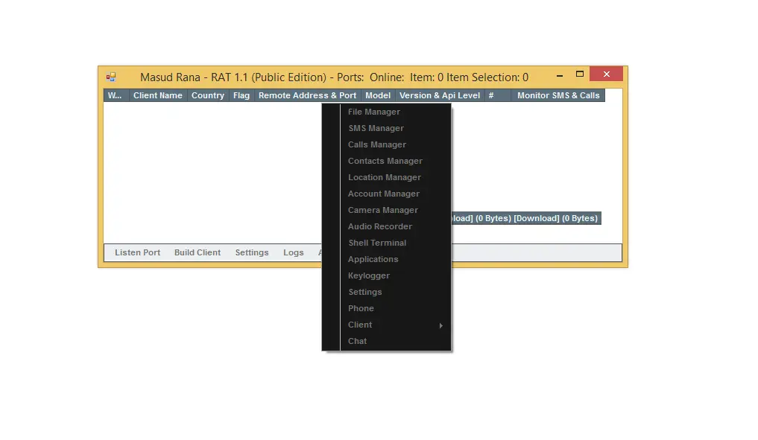
Task: Launch Shell Terminal from the context menu
Action: pyautogui.click(x=377, y=243)
